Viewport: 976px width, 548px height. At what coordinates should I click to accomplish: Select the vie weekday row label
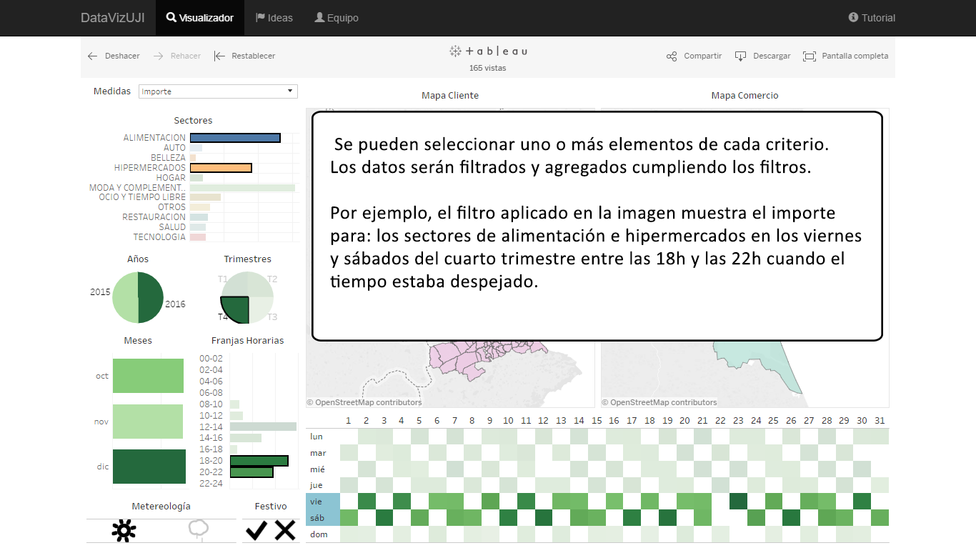coord(322,502)
